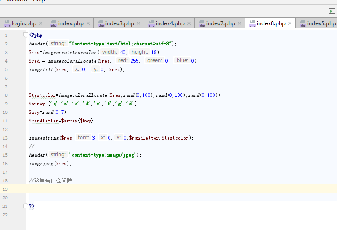
Task: Click the green run icon at top right
Action: [332, 11]
